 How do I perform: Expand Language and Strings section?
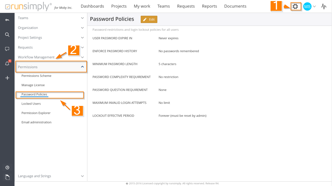[51, 176]
